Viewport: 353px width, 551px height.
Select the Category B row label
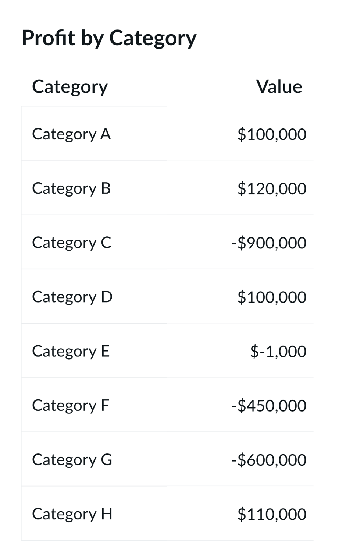coord(71,188)
